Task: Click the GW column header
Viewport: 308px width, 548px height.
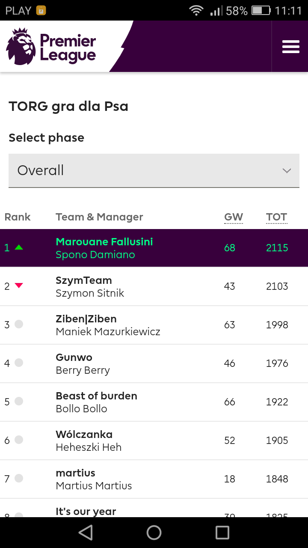Action: pos(234,217)
